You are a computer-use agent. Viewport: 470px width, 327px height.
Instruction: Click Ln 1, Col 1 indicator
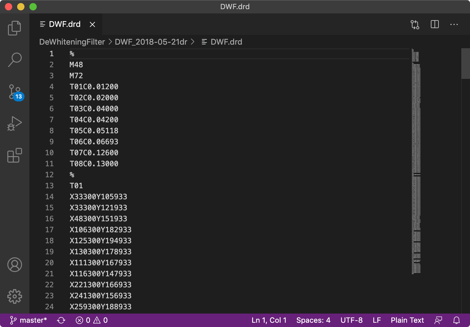click(269, 320)
